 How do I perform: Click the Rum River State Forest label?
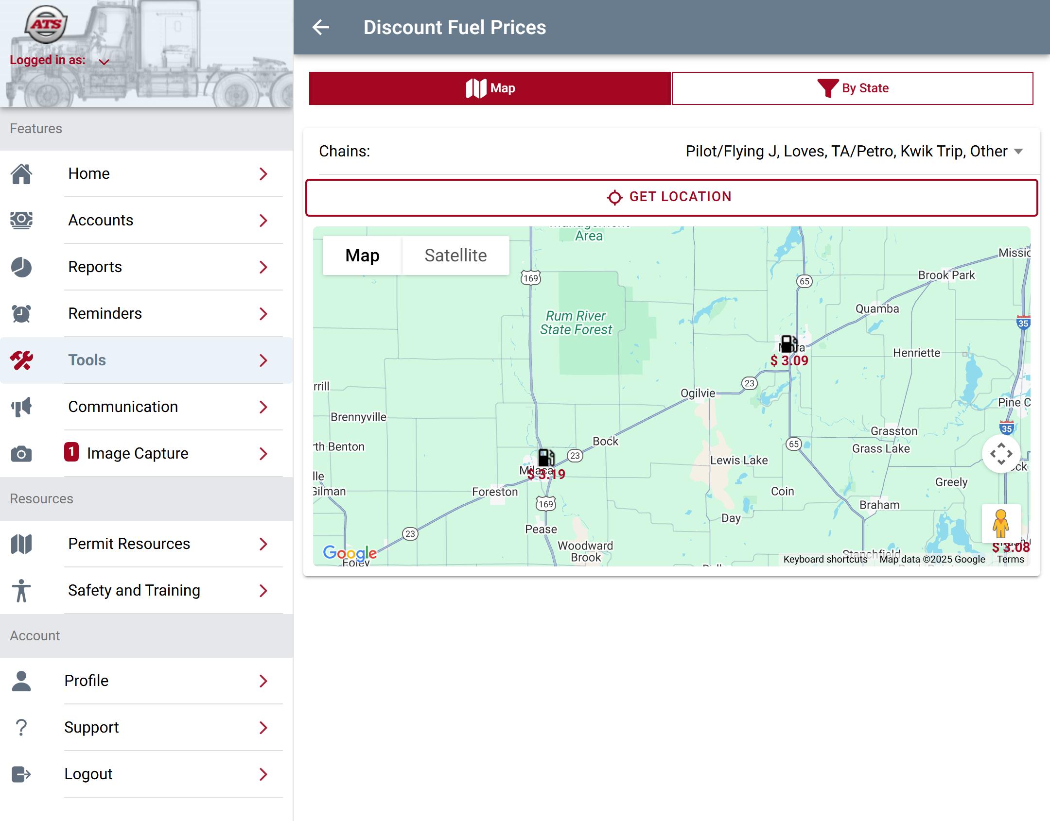tap(576, 323)
